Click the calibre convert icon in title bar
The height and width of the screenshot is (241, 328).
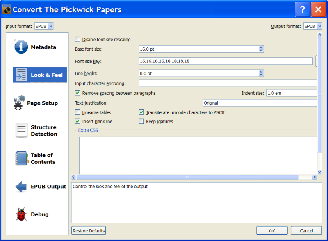(7, 9)
